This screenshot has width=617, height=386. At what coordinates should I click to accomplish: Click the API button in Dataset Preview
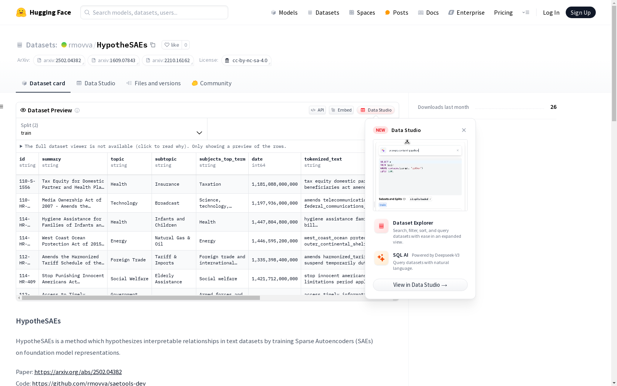pyautogui.click(x=317, y=110)
